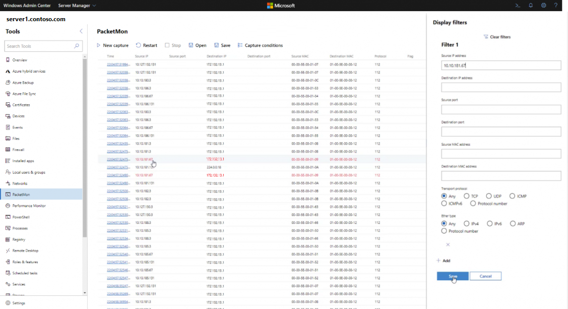Select the ARP ether type

(x=513, y=223)
